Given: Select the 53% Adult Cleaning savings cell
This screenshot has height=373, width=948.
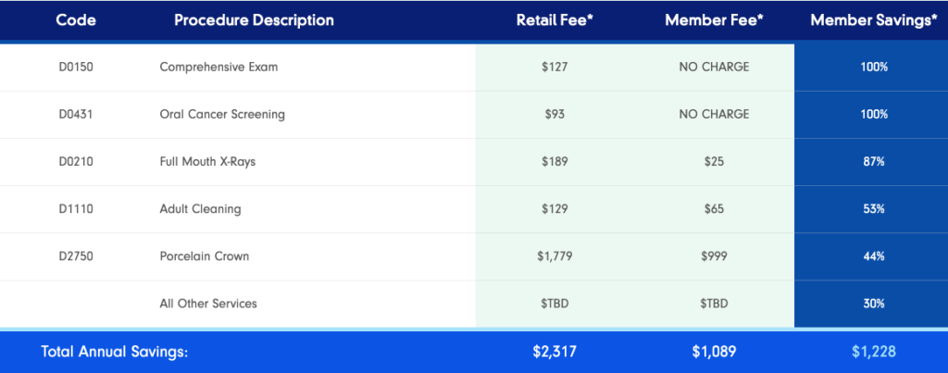Looking at the screenshot, I should click(874, 209).
